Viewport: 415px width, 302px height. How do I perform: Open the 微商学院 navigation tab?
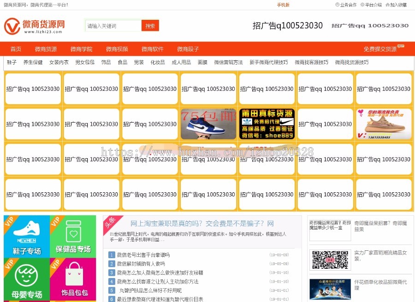tap(81, 48)
